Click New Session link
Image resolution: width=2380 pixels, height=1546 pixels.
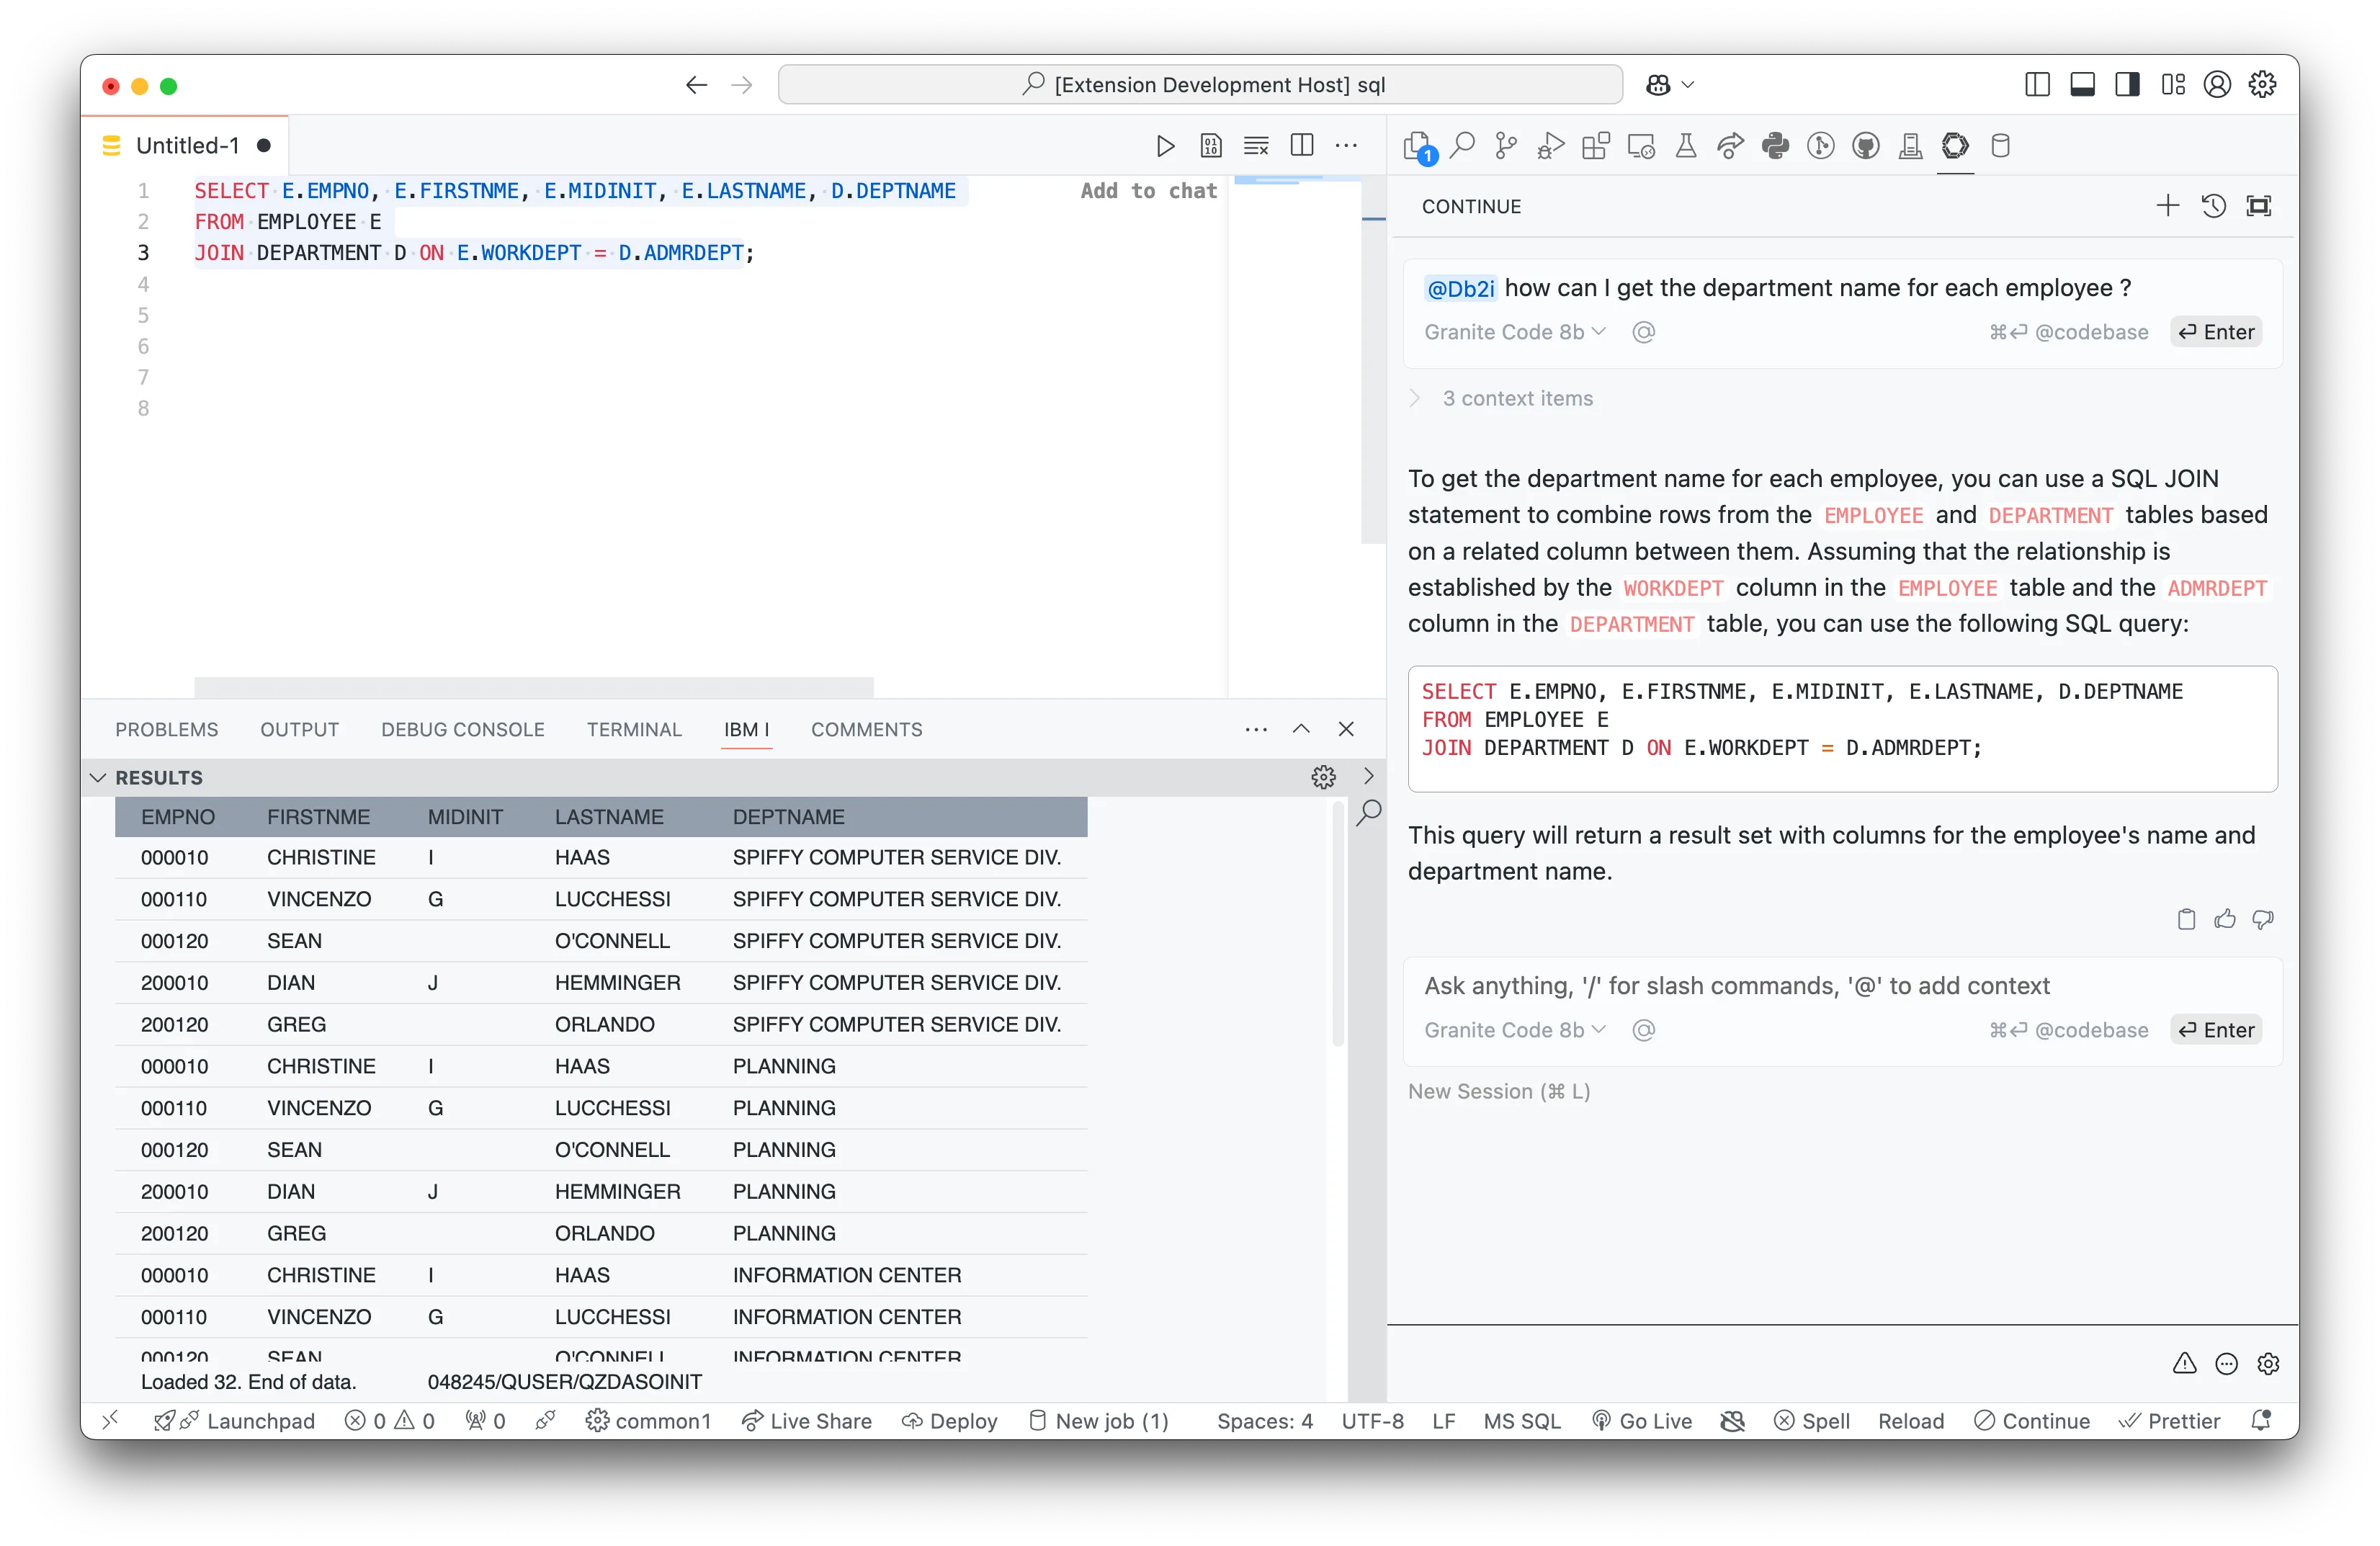[x=1499, y=1091]
